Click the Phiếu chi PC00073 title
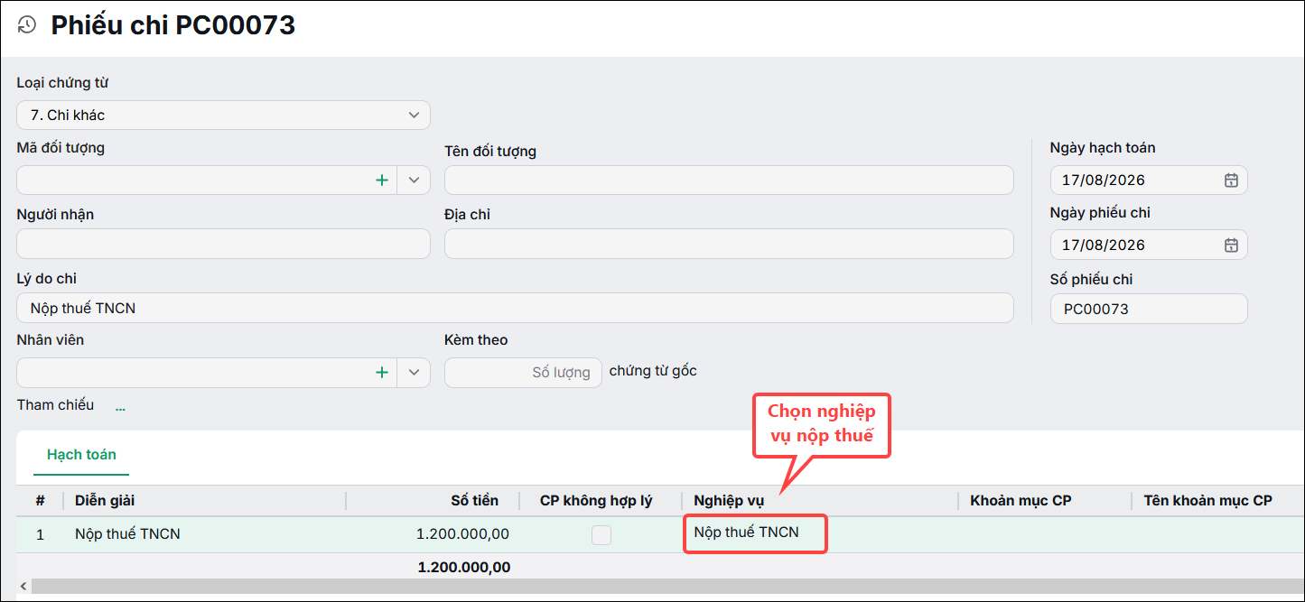Image resolution: width=1305 pixels, height=602 pixels. click(173, 25)
